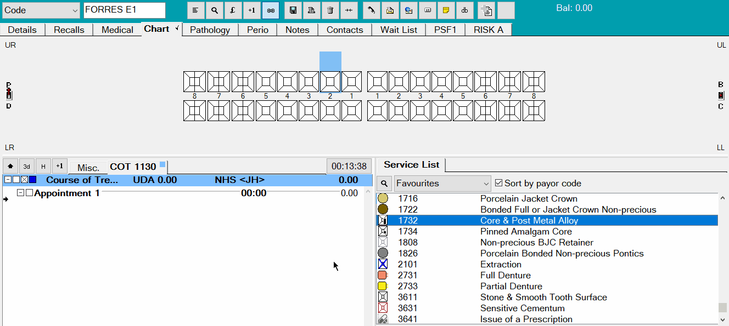Viewport: 729px width, 326px height.
Task: Open the Medical tab
Action: point(117,30)
